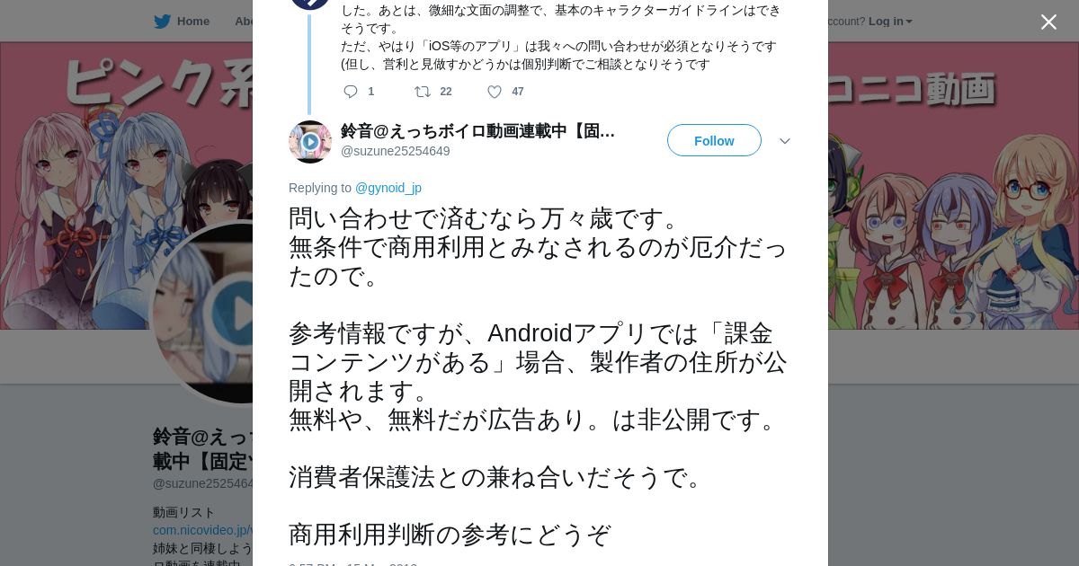Open the About menu item
Screen dimensions: 1079x566
243,22
